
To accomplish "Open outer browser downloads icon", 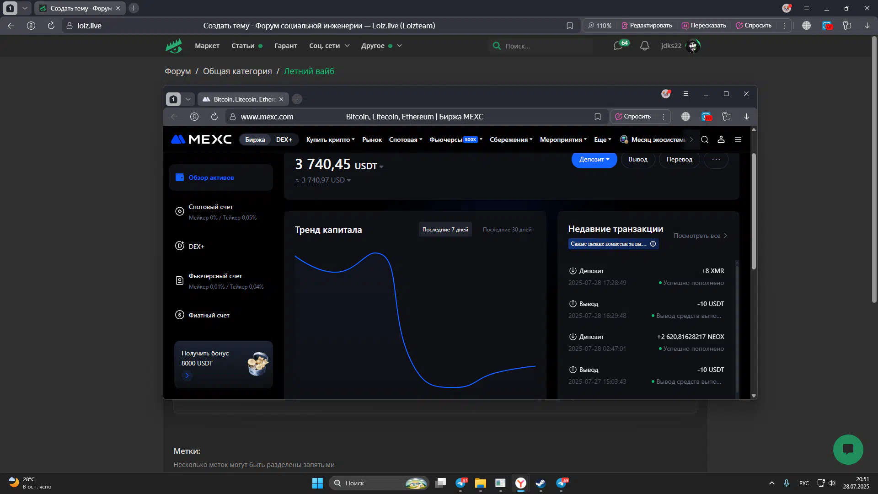I will coord(867,26).
